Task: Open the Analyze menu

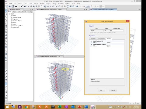Action: tap(42, 4)
